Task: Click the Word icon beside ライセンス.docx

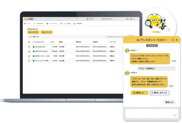Action: [33, 51]
